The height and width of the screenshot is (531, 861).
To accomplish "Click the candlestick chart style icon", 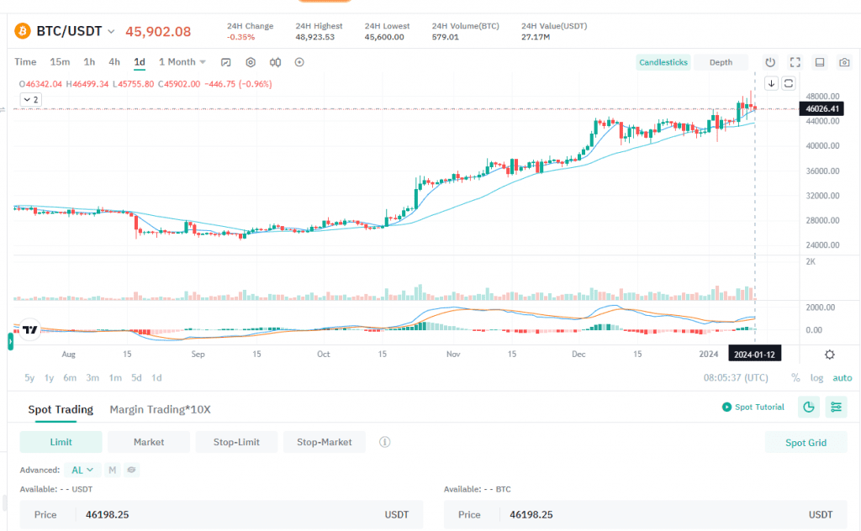I will 275,62.
